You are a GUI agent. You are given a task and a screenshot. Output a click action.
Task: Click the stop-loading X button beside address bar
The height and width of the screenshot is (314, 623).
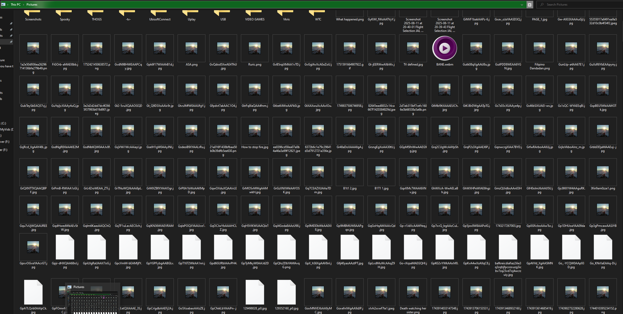tap(530, 5)
